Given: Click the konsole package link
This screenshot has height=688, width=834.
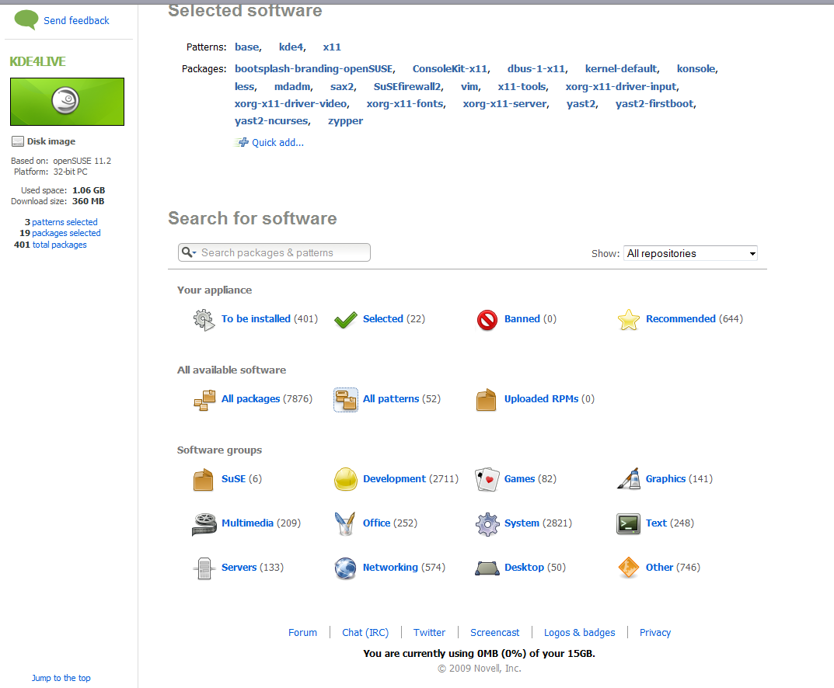Looking at the screenshot, I should [696, 68].
